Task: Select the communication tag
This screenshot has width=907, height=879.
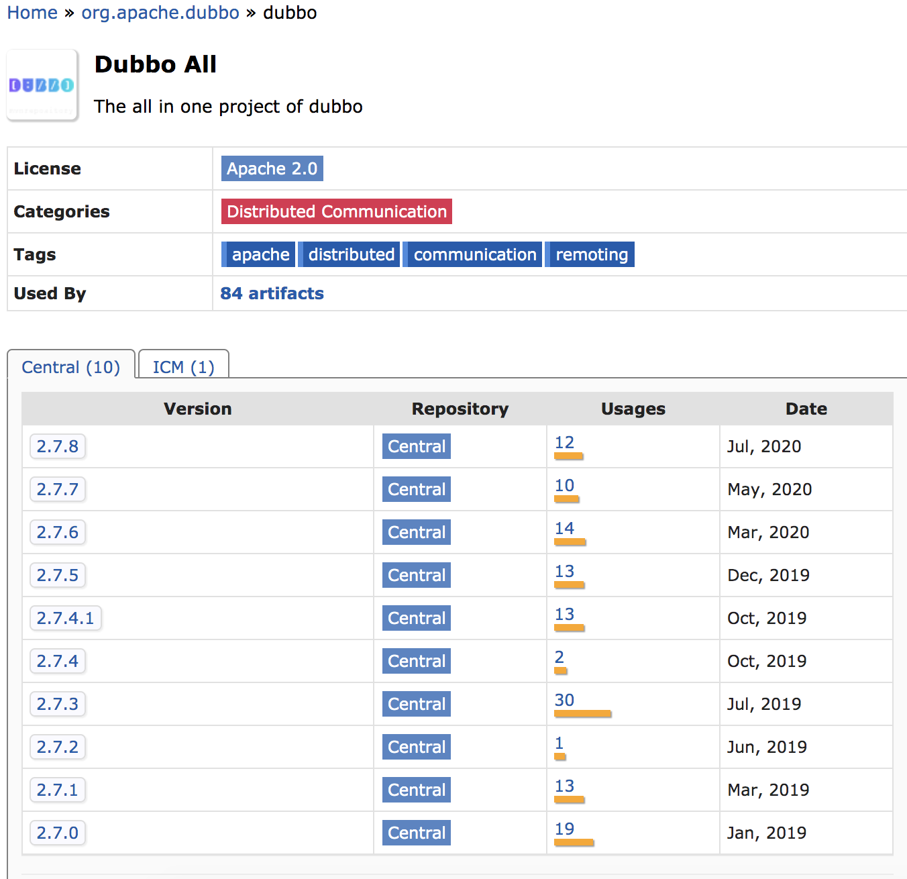Action: click(472, 254)
